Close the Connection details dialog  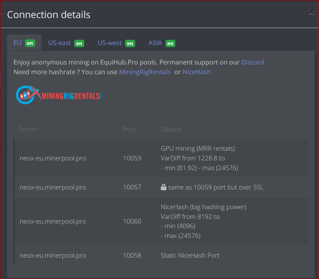point(311,13)
